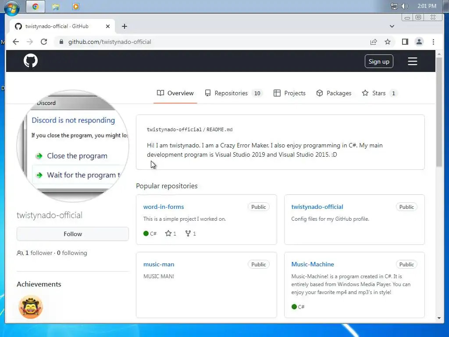This screenshot has width=449, height=337.
Task: Open File Explorer from the taskbar
Action: [x=56, y=7]
